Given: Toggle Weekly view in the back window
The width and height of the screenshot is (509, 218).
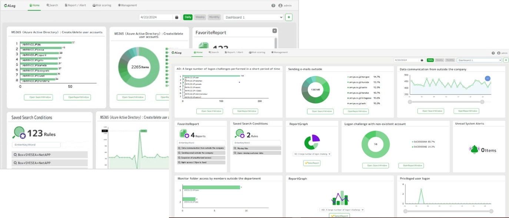Looking at the screenshot, I should pyautogui.click(x=200, y=17).
